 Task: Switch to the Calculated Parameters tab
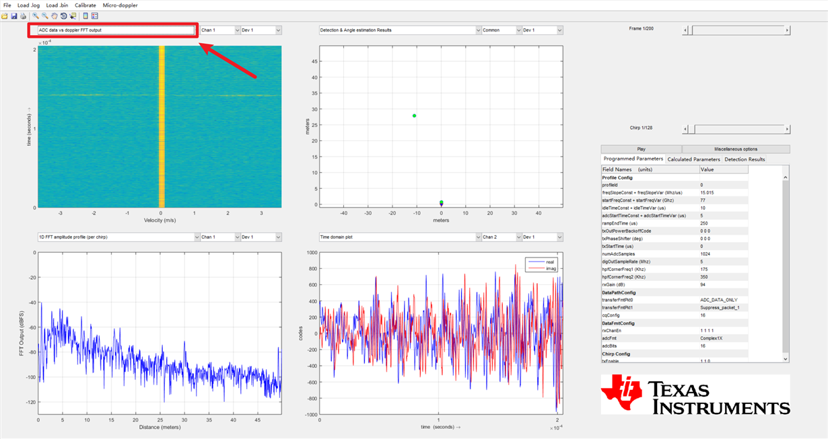click(x=694, y=159)
